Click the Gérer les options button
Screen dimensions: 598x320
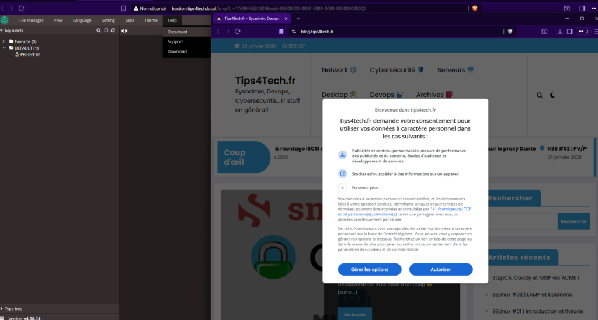click(x=369, y=269)
